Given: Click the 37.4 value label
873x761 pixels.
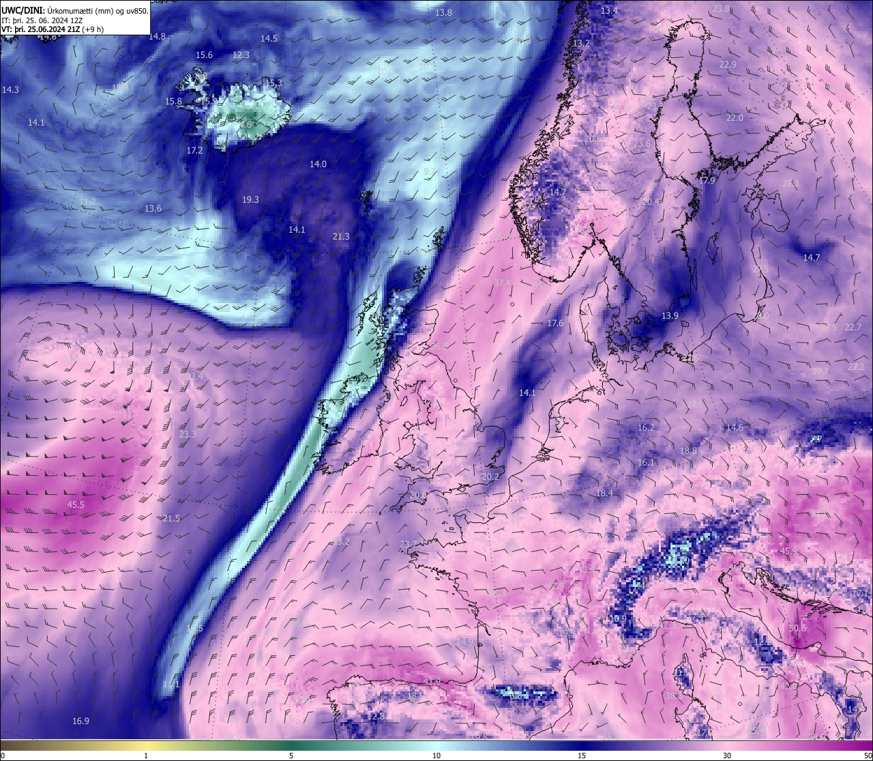Looking at the screenshot, I should [x=502, y=283].
